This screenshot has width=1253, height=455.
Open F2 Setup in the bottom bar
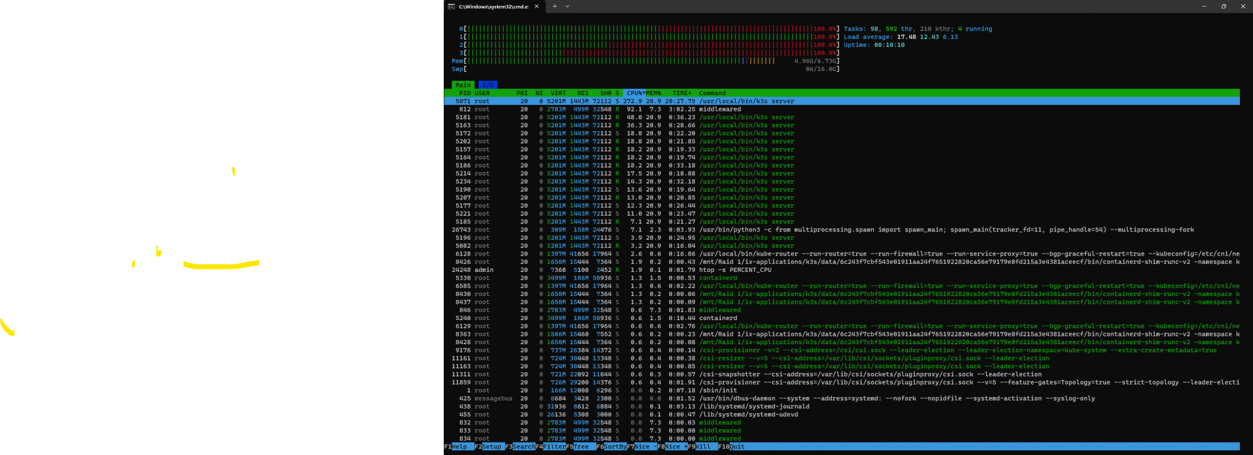[491, 447]
